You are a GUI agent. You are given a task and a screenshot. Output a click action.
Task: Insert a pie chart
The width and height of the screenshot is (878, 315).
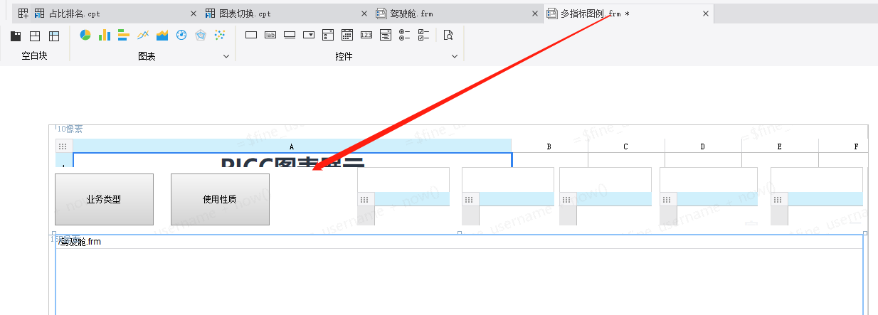85,35
